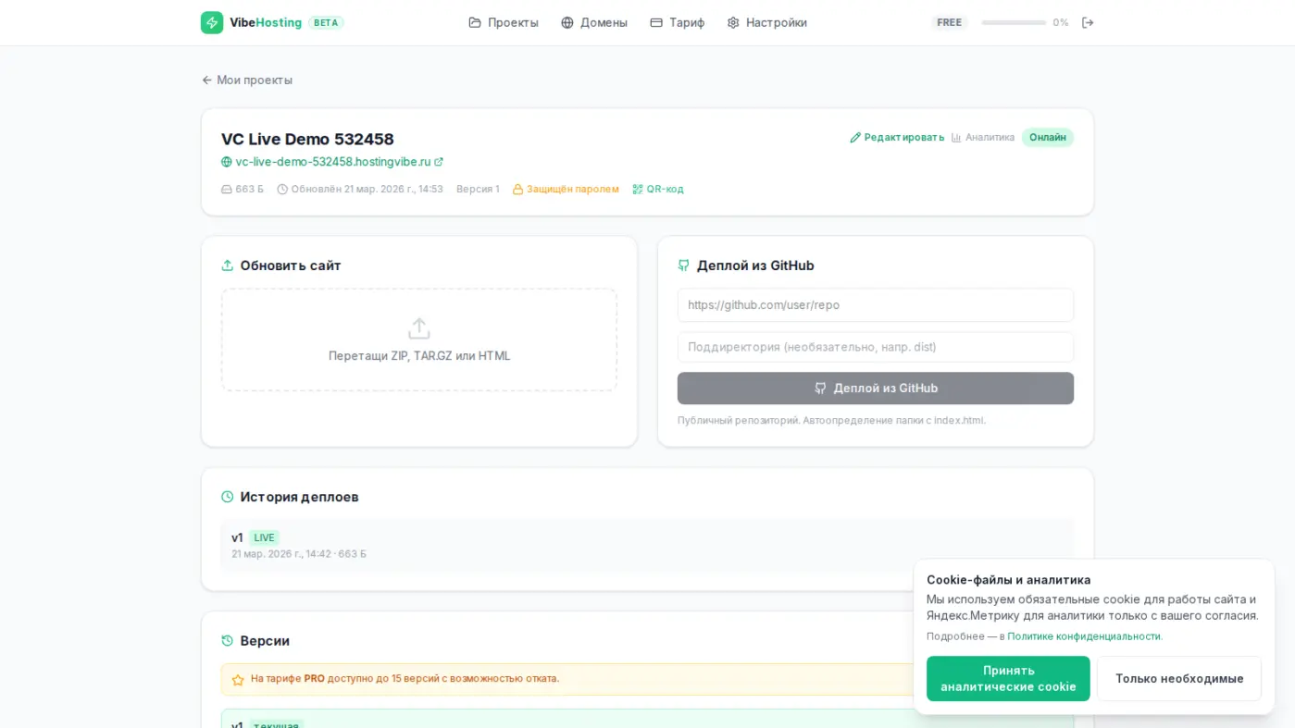Click the FREE plan badge

pyautogui.click(x=949, y=22)
